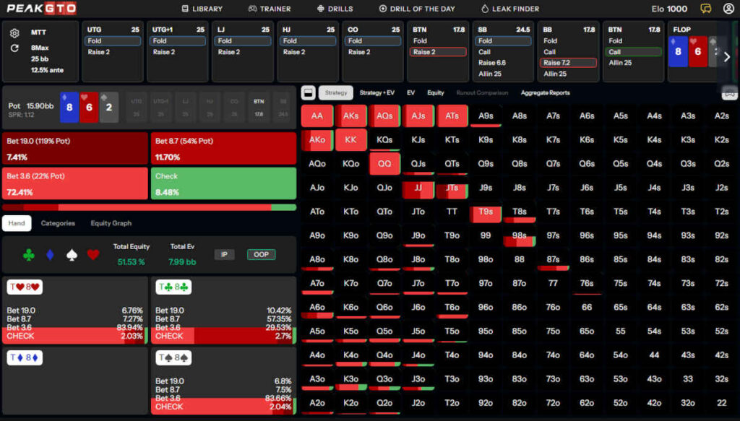Filter by the green clubs suit icon
740x421 pixels.
pyautogui.click(x=28, y=254)
